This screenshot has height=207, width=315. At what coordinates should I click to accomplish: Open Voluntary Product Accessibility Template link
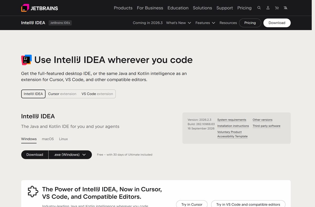pyautogui.click(x=232, y=134)
